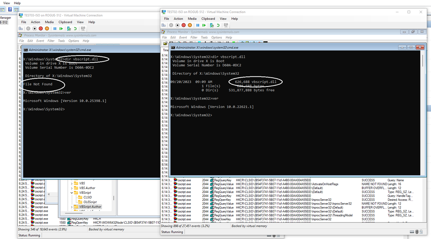Open Tools menu in TEST03 Process Monitor
The height and width of the screenshot is (239, 431).
coord(61,41)
